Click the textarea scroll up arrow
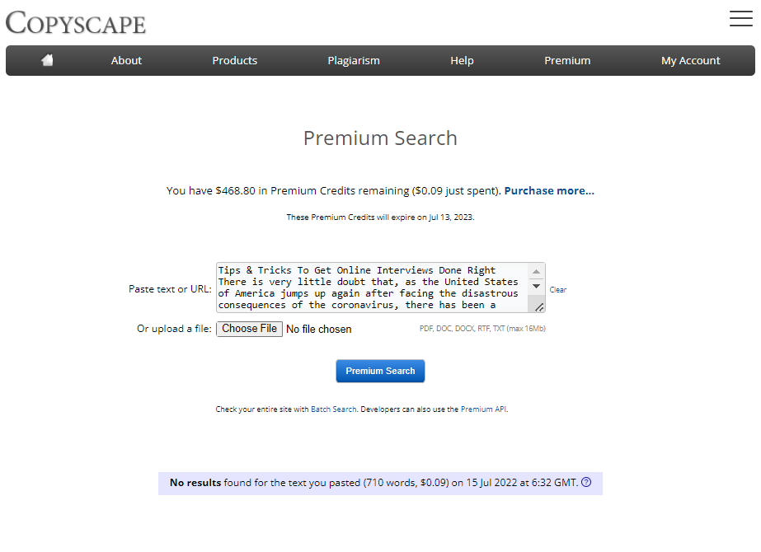The width and height of the screenshot is (761, 552). [536, 272]
